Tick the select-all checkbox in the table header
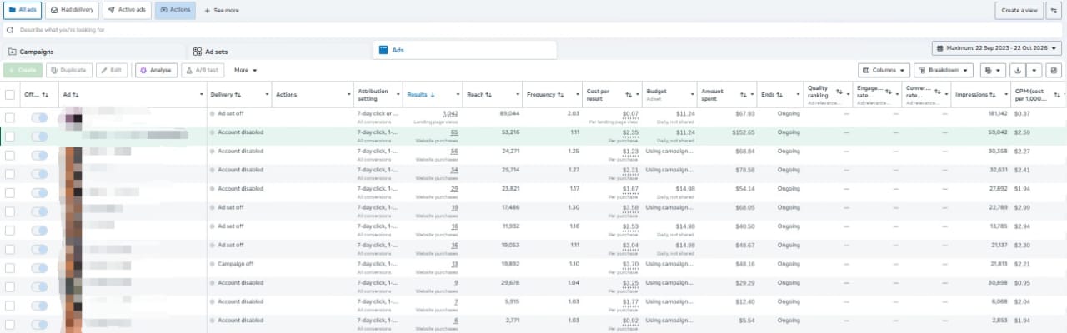The height and width of the screenshot is (333, 1067). pyautogui.click(x=10, y=95)
